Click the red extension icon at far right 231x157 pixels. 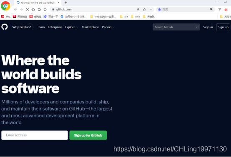click(226, 10)
